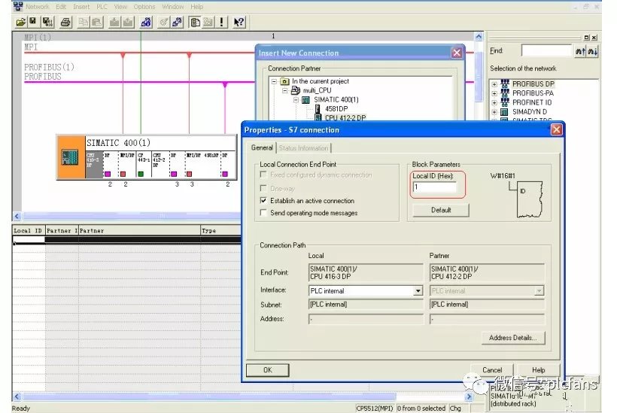Open Address Details dialog
The image size is (617, 413).
(x=512, y=338)
